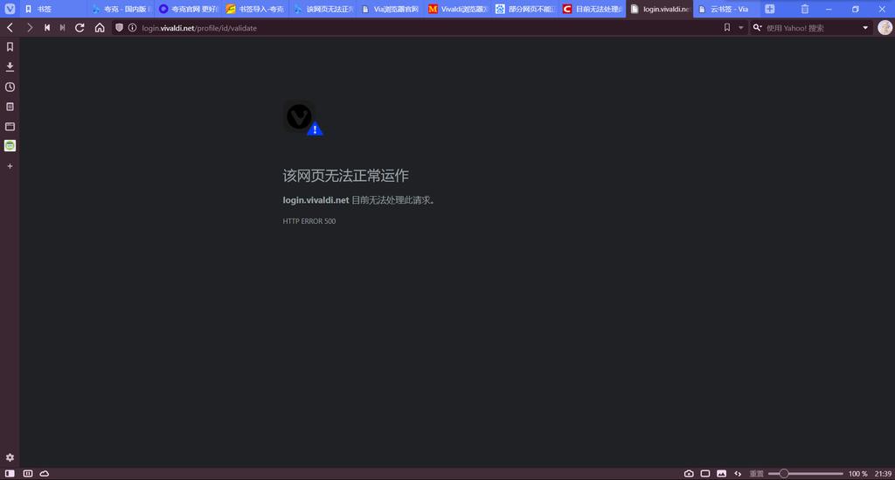Open page actions code icon
Image resolution: width=895 pixels, height=480 pixels.
pyautogui.click(x=738, y=473)
